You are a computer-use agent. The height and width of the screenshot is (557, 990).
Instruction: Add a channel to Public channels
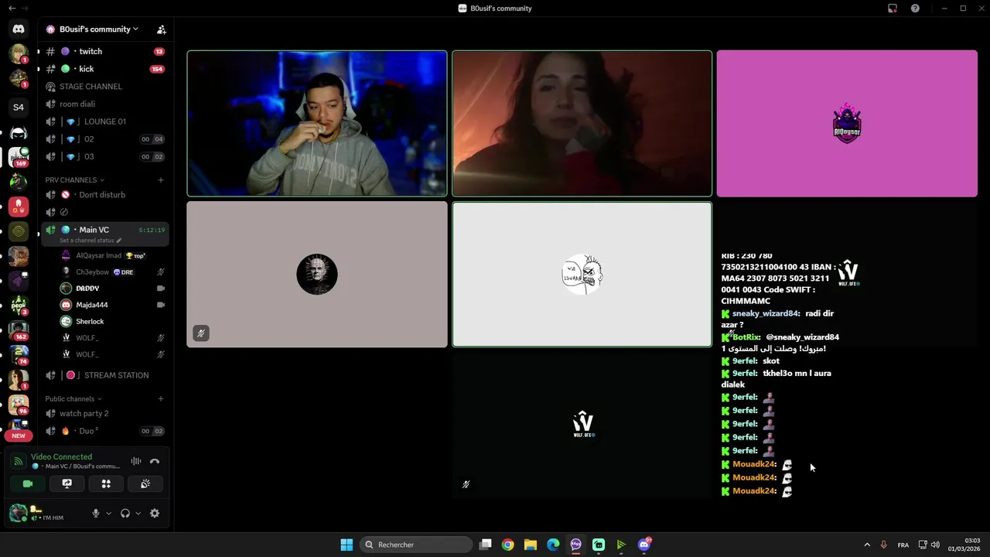(161, 399)
